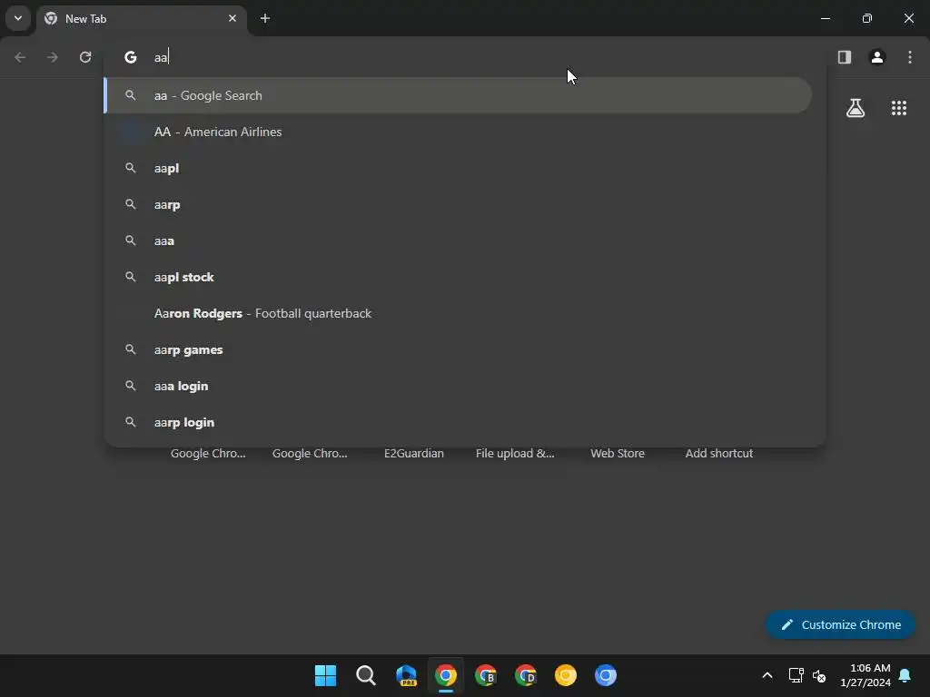Open the Web Store shortcut
The height and width of the screenshot is (697, 930).
(x=618, y=454)
